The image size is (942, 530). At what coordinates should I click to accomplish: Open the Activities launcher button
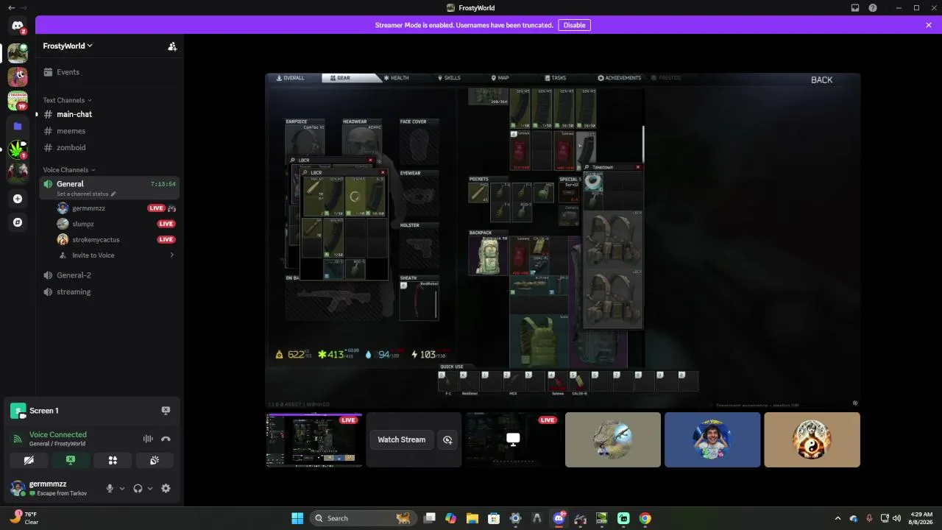(x=113, y=460)
